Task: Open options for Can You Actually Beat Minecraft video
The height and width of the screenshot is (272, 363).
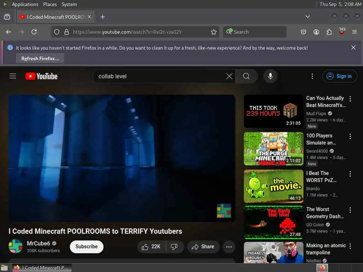Action: [x=350, y=99]
